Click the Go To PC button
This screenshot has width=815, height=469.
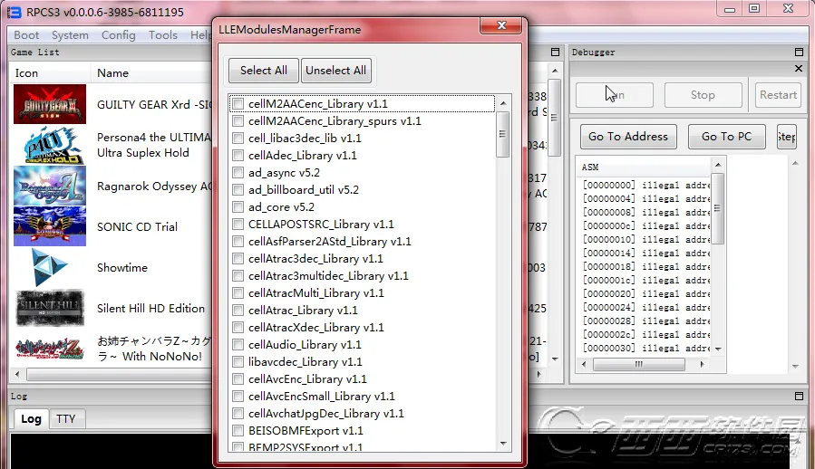(x=727, y=137)
